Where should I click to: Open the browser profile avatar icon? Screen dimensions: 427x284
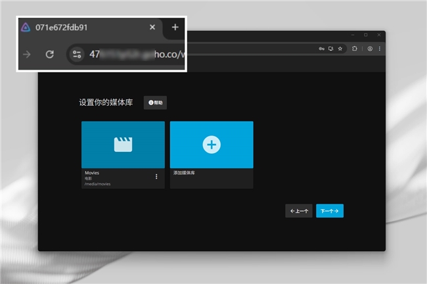(370, 49)
